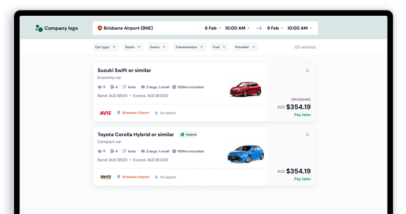
Task: Click the luggage icon on Suzuki Swift card
Action: (143, 87)
